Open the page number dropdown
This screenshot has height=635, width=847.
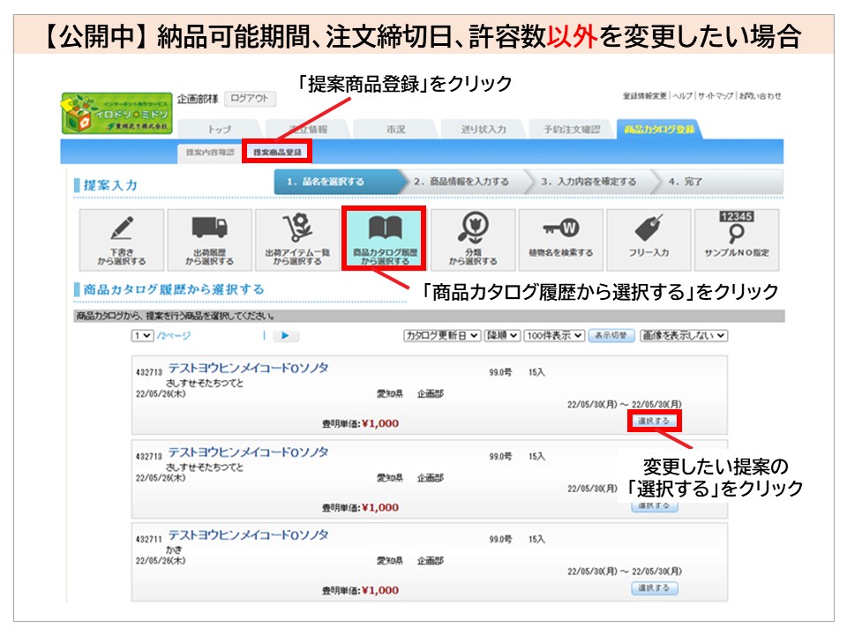pos(142,336)
